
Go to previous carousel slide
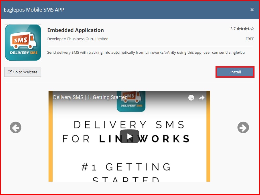point(16,127)
